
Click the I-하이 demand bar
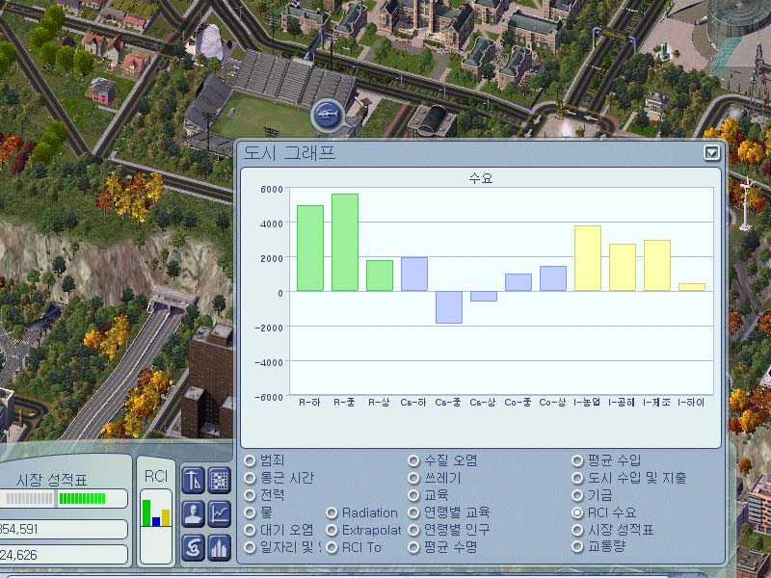692,287
